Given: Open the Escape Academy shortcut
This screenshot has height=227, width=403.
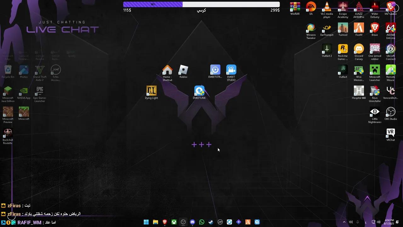Looking at the screenshot, I should (343, 10).
